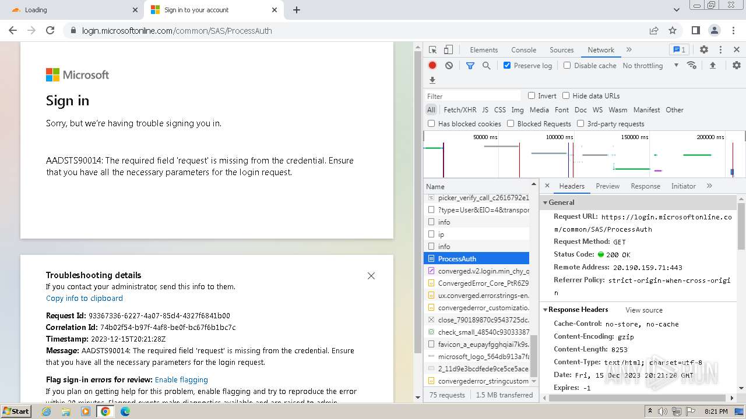Uncheck Preserve log checkbox
Image resolution: width=746 pixels, height=419 pixels.
507,65
